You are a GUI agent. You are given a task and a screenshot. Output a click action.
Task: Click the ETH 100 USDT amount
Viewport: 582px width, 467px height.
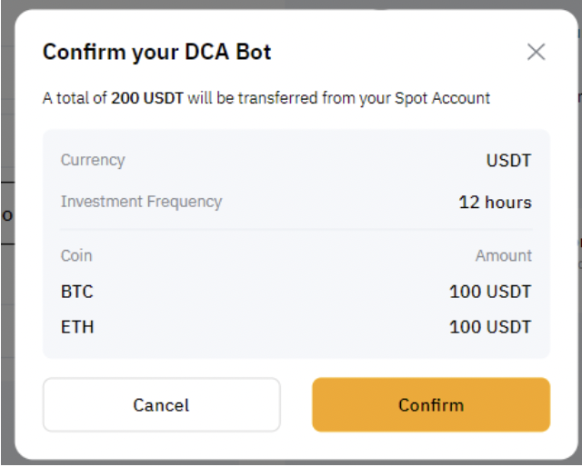pos(490,327)
